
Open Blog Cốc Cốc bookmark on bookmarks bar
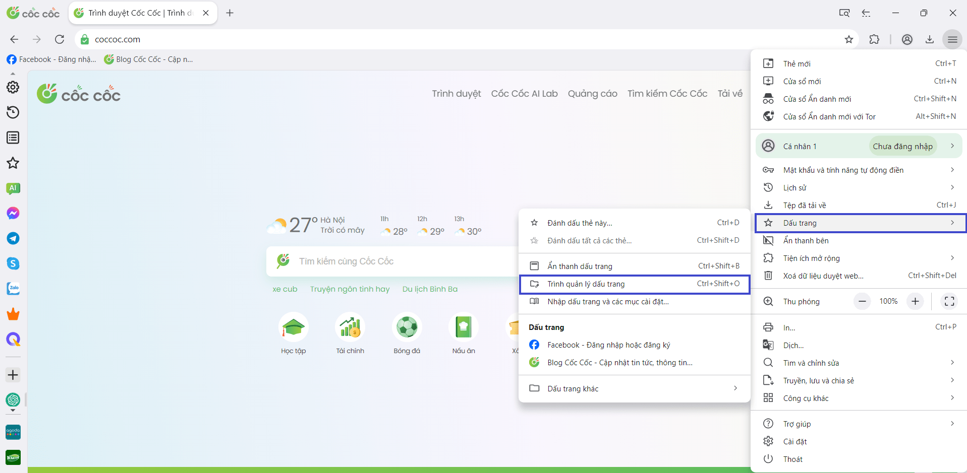[149, 59]
